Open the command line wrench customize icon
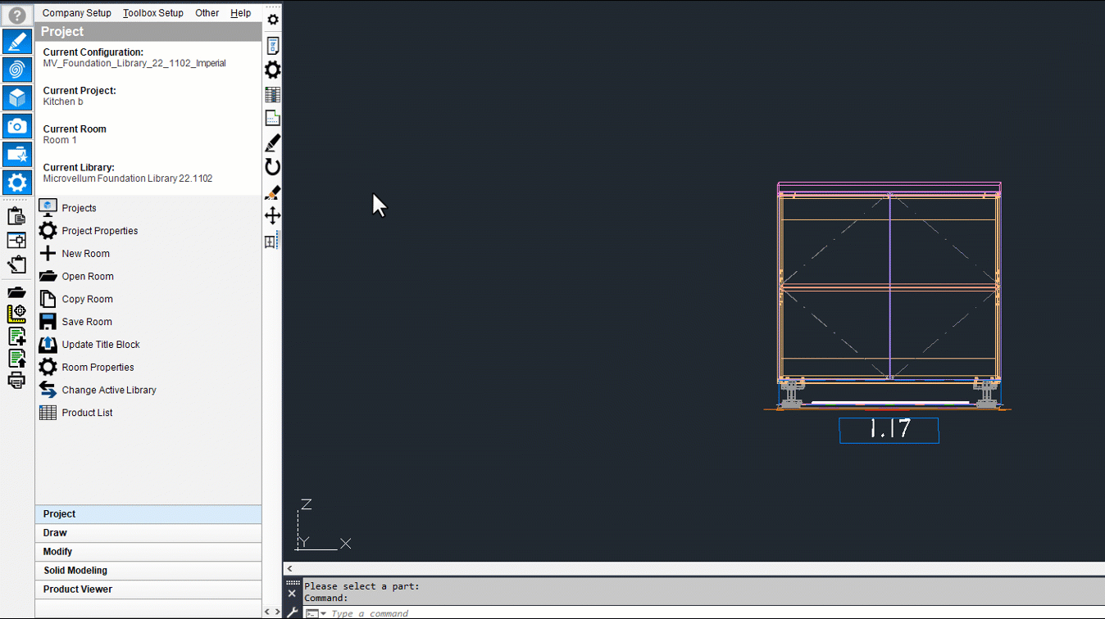 pyautogui.click(x=293, y=612)
